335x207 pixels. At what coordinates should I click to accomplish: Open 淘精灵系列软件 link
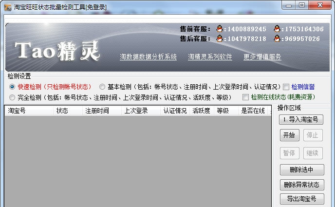[x=210, y=56]
